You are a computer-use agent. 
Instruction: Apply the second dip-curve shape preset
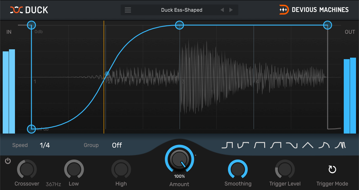(243, 145)
